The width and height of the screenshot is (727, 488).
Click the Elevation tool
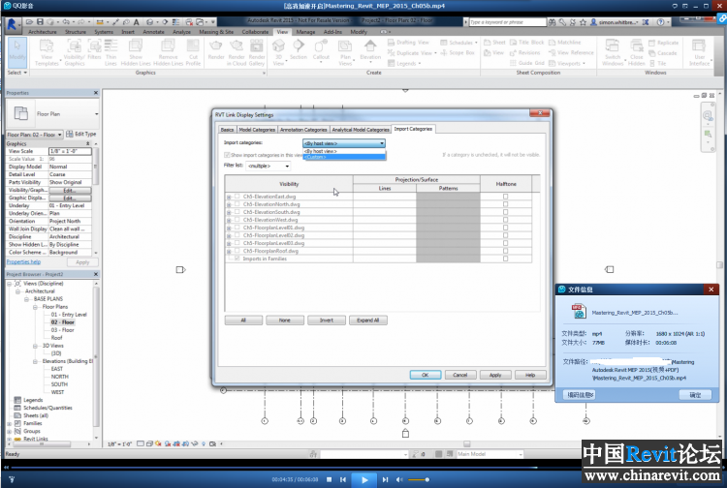[370, 49]
